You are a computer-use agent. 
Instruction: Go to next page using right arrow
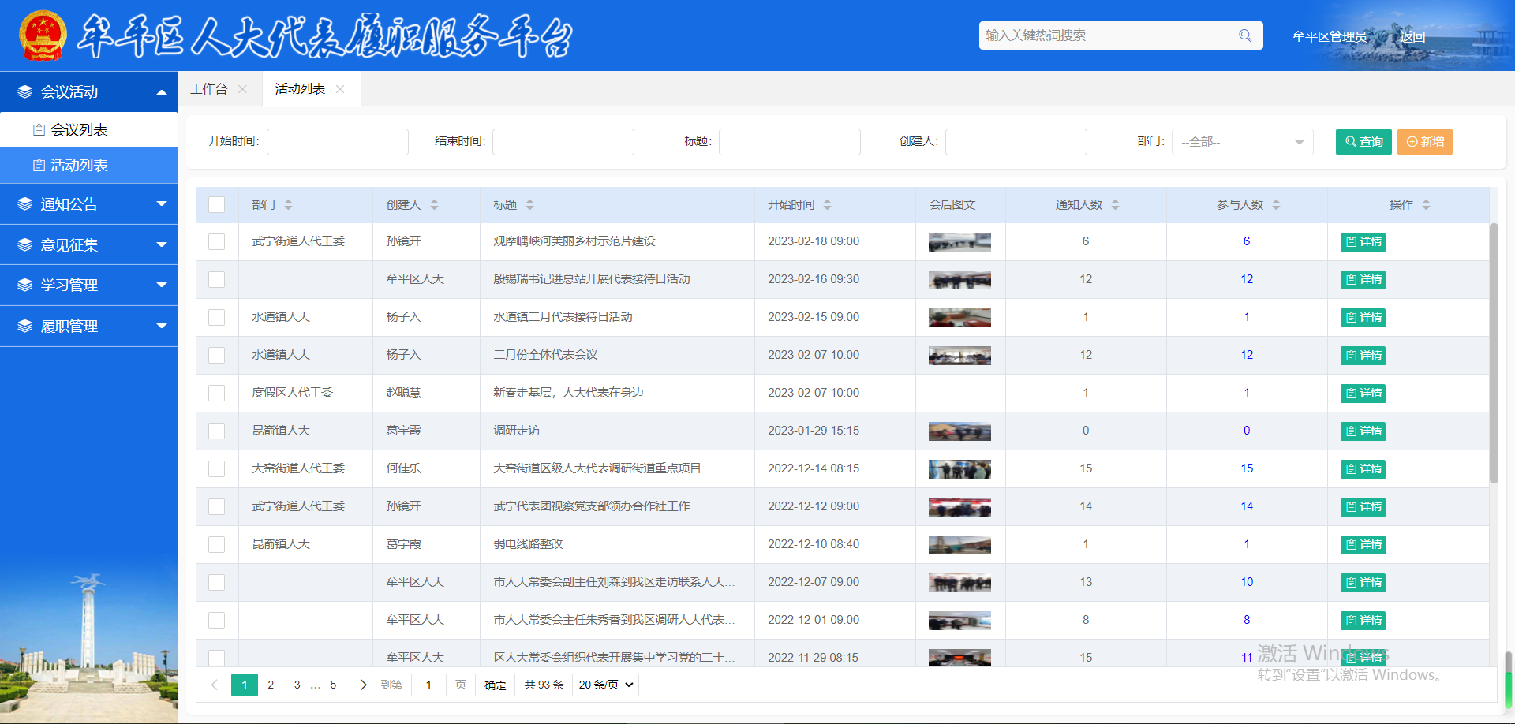click(363, 685)
